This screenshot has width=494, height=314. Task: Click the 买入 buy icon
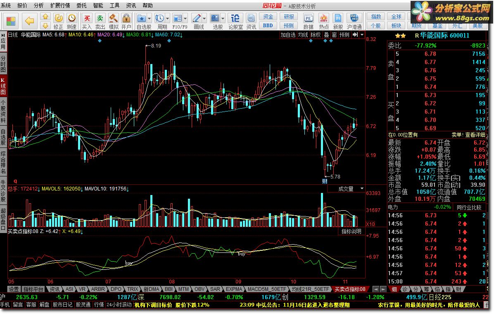tap(87, 21)
